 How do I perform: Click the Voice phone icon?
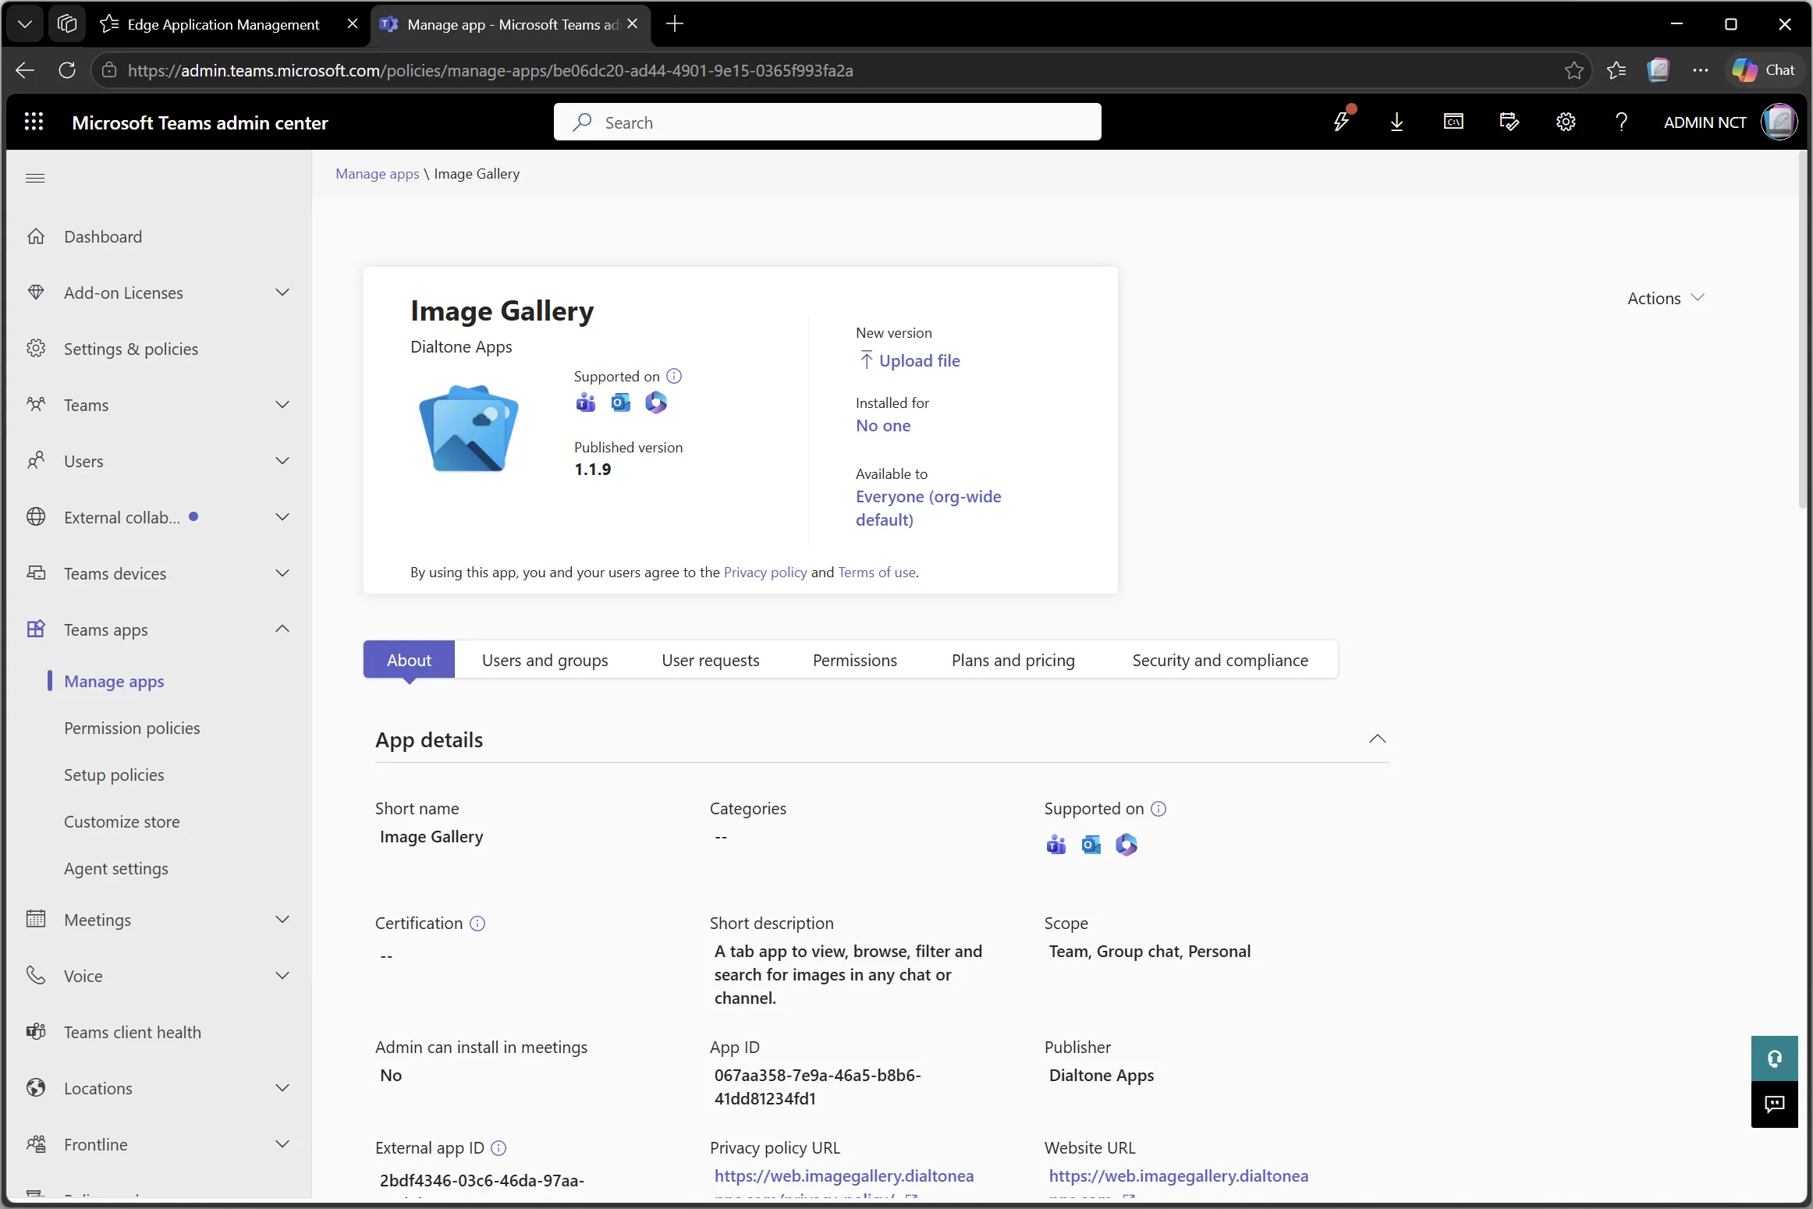tap(36, 976)
